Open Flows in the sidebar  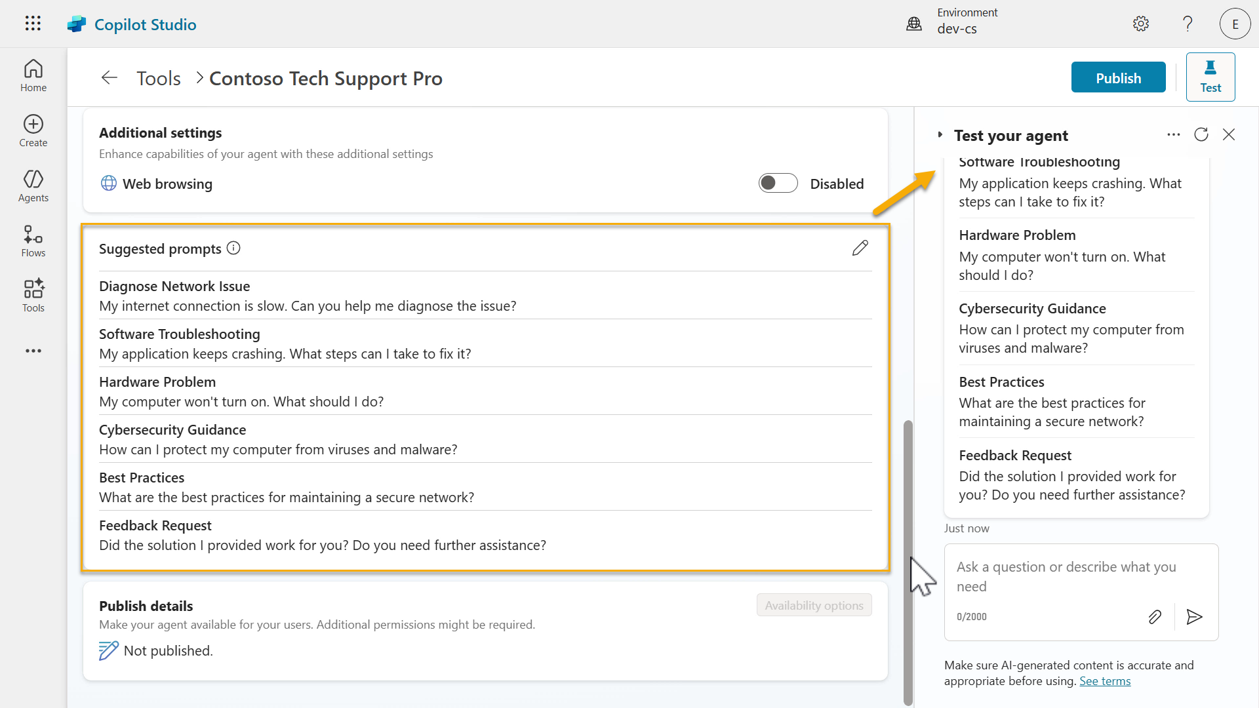click(33, 241)
